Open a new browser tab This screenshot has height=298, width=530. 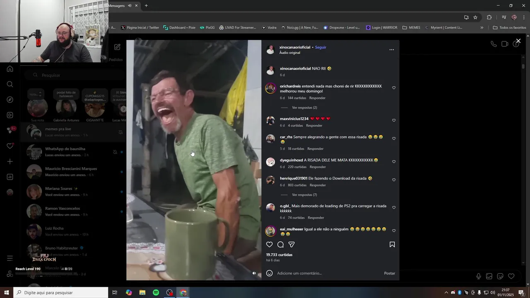pyautogui.click(x=146, y=6)
